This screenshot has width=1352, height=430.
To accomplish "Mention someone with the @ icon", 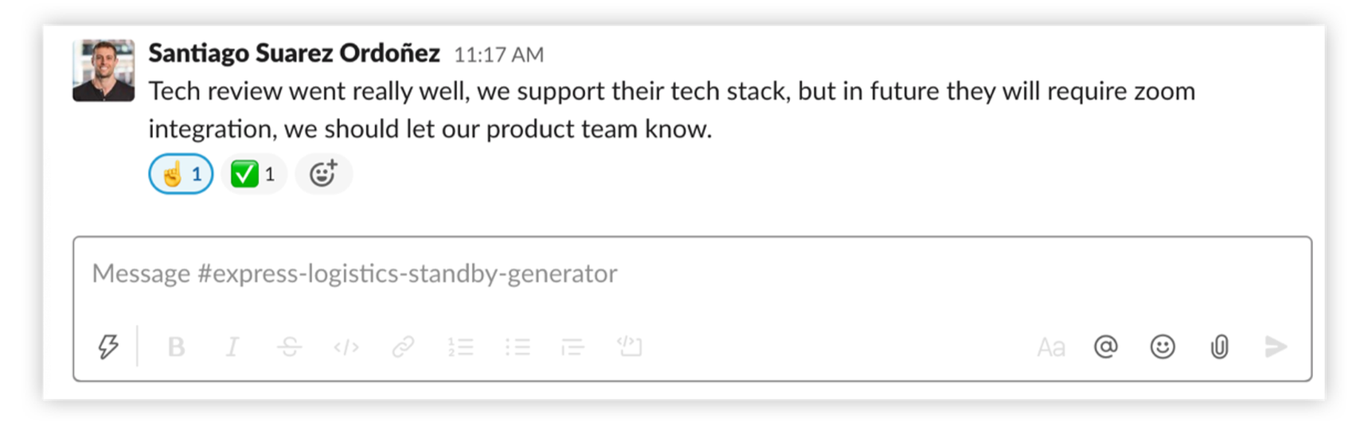I will (1106, 346).
